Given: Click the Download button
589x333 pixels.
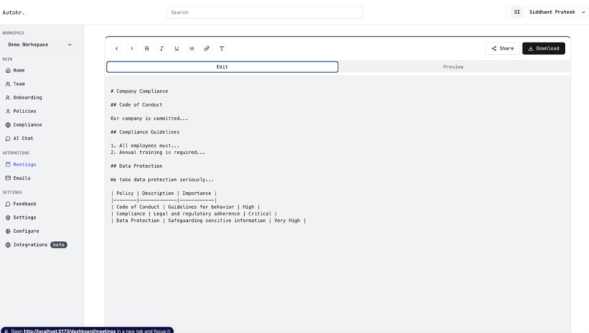Looking at the screenshot, I should click(544, 48).
